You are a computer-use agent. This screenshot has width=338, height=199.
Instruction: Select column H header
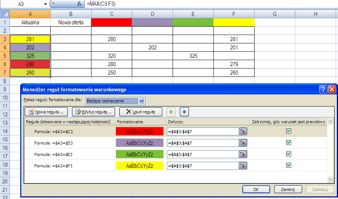[x=316, y=14]
